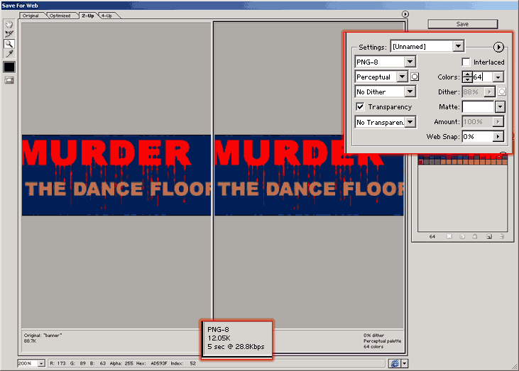
Task: Click the Save button
Action: 462,24
